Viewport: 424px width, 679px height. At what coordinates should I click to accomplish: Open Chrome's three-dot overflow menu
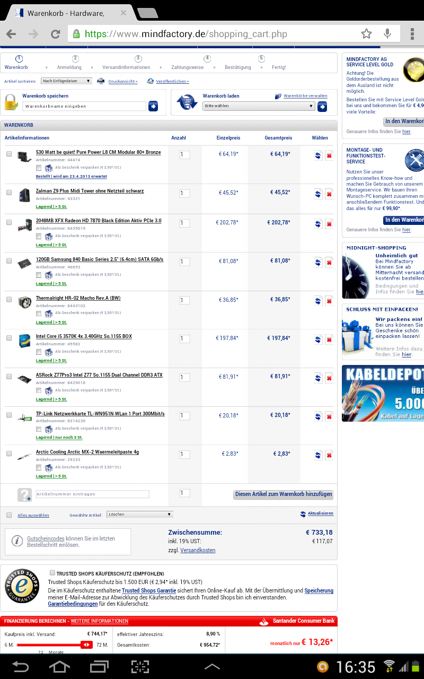tap(412, 34)
